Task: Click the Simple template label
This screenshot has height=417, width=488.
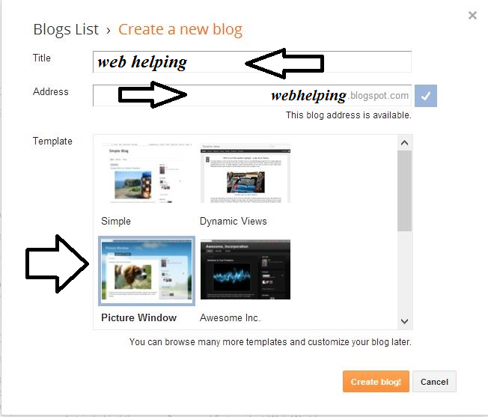Action: pos(116,222)
